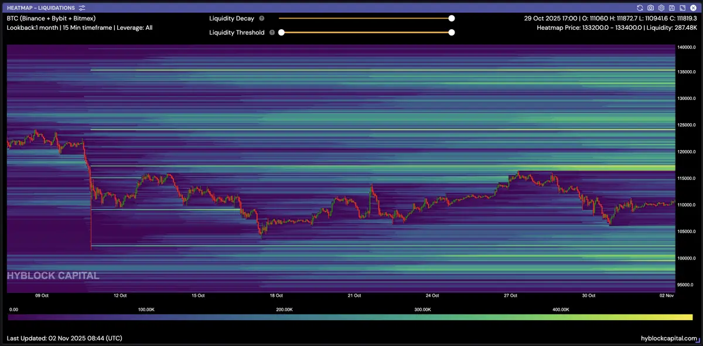Open chart settings gear icon
Viewport: 703px width, 346px height.
661,8
